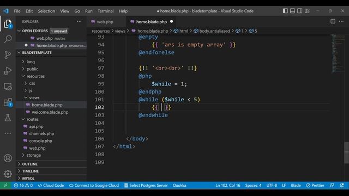Viewport: 349px width, 196px height.
Task: Switch to the home.blade.php editor tab
Action: (152, 22)
